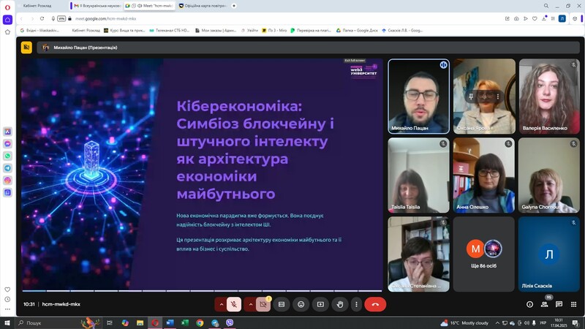Open Opera bookmarks star in sidebar
The width and height of the screenshot is (585, 329).
click(x=7, y=32)
